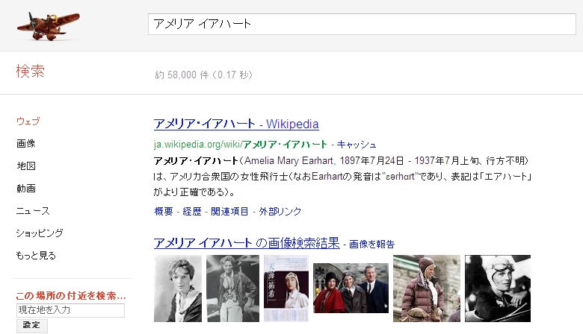Open the 外部リンク section link
The image size is (583, 334).
(280, 211)
